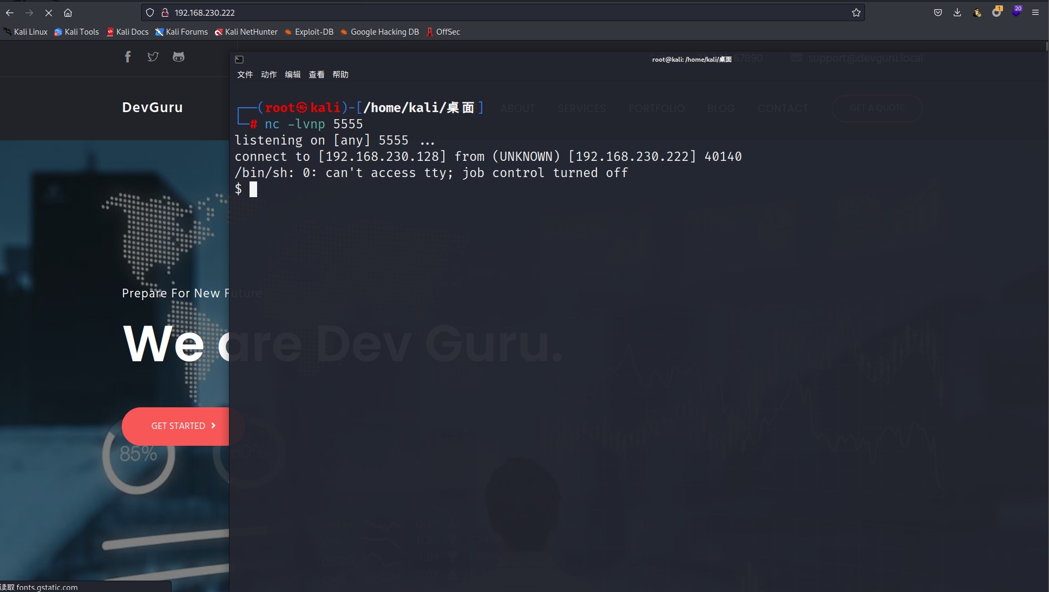Open the Kali Linux bookmark
The height and width of the screenshot is (592, 1049).
click(x=26, y=32)
